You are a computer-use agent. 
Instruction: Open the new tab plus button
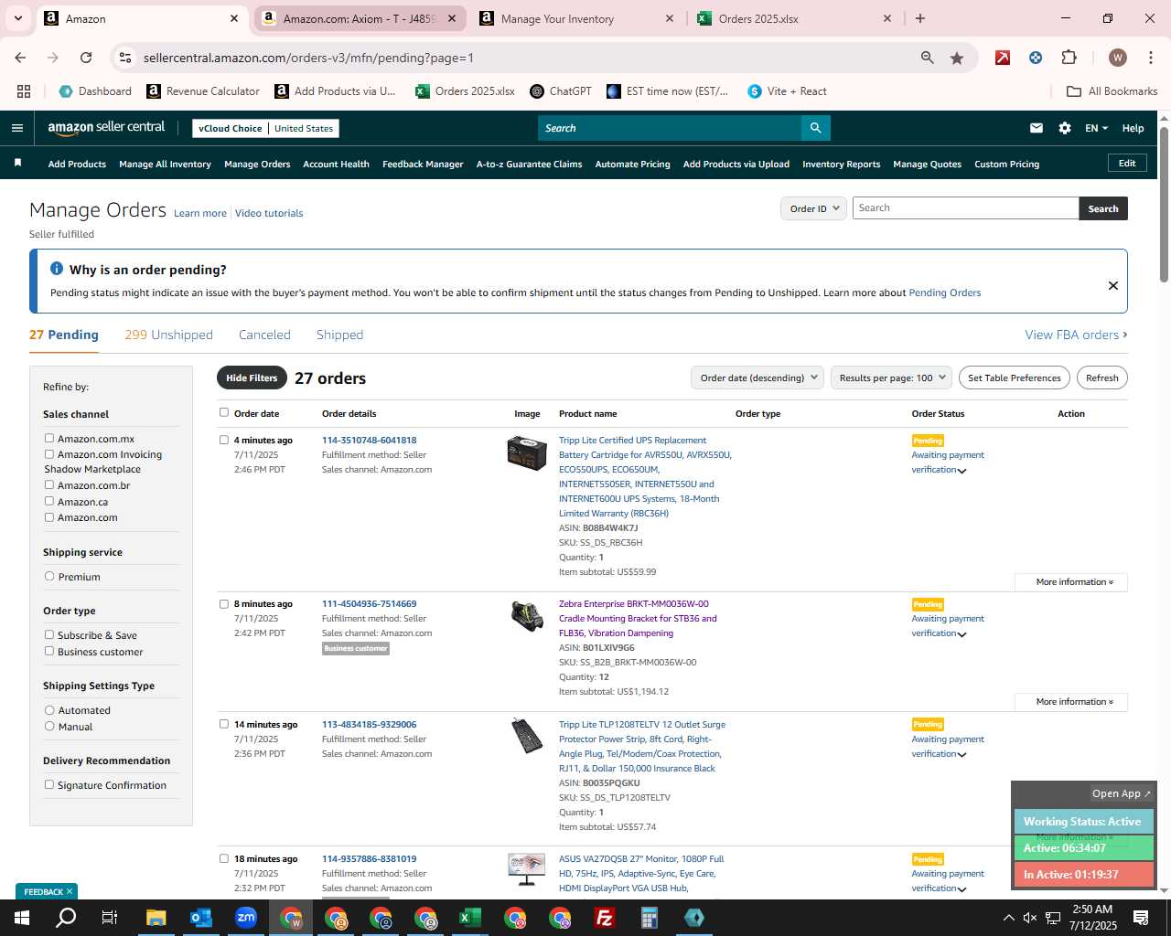click(x=920, y=18)
